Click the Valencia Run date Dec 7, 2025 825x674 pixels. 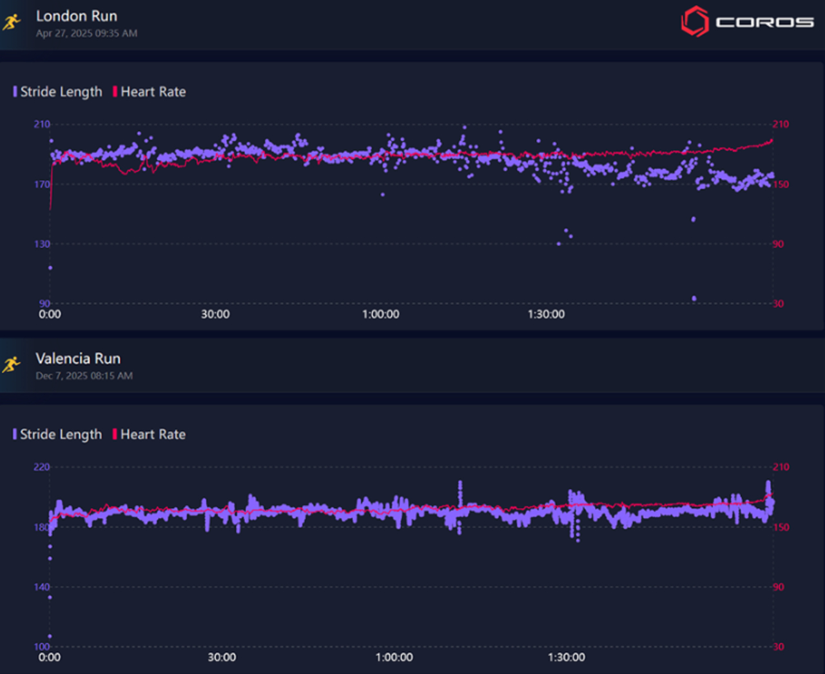click(x=84, y=376)
